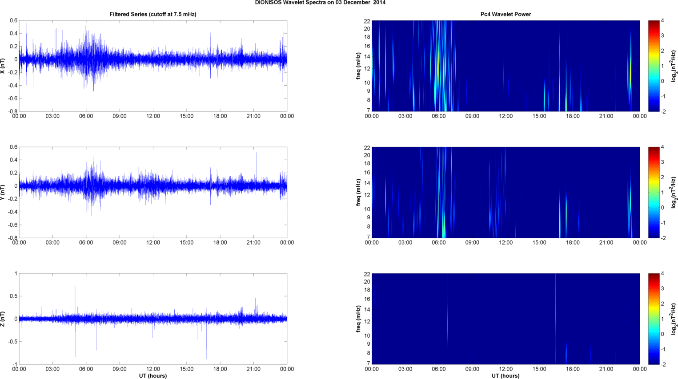Screen dimensions: 678x379
Task: Click the middle (Y) wavelet power spectrogram
Action: (505, 192)
